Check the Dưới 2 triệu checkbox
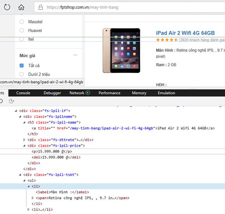Screen dimensions: 225x214 (22, 74)
